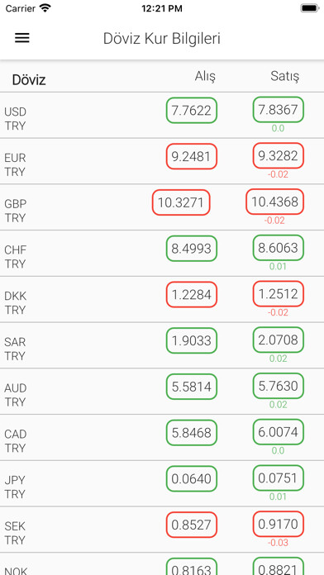The image size is (324, 575).
Task: Tap the battery icon in status bar
Action: click(310, 8)
